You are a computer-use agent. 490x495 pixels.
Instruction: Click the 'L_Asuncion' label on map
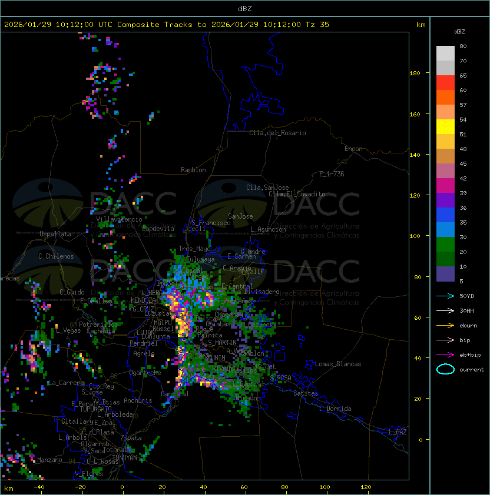268,229
